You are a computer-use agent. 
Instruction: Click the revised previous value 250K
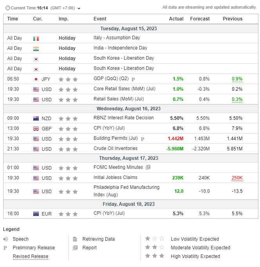click(x=237, y=178)
